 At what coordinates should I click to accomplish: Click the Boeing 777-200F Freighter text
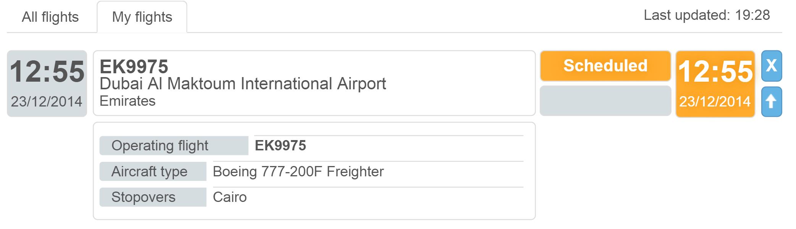(298, 172)
